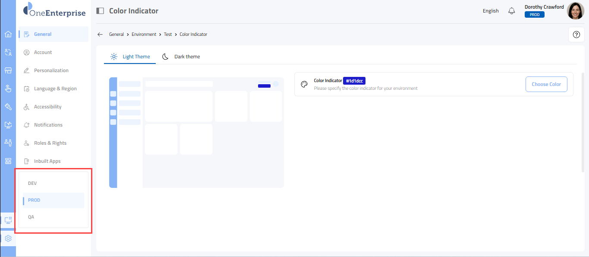The image size is (589, 257).
Task: Open Dorothy Crawford's profile avatar
Action: click(575, 11)
